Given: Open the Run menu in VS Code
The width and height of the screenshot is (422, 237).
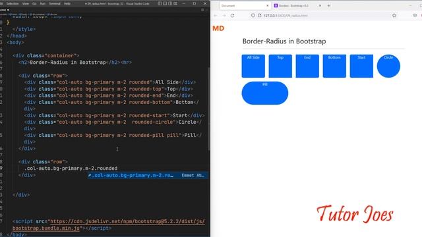Looking at the screenshot, I should pyautogui.click(x=42, y=3).
